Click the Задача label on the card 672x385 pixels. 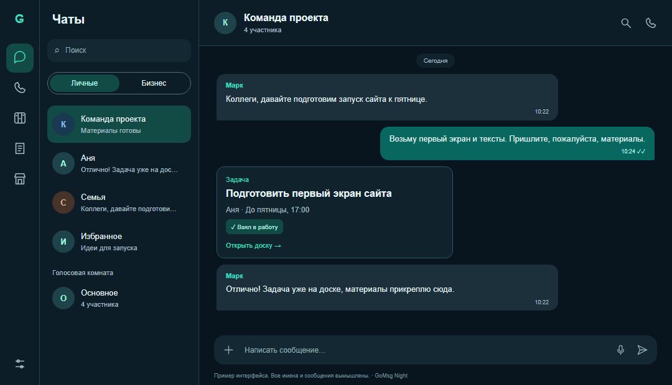[x=237, y=179]
